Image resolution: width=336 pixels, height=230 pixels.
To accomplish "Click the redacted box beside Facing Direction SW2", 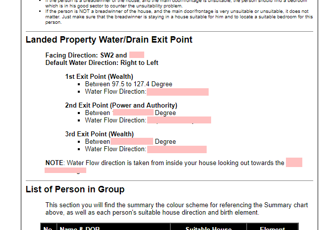I will pyautogui.click(x=136, y=55).
